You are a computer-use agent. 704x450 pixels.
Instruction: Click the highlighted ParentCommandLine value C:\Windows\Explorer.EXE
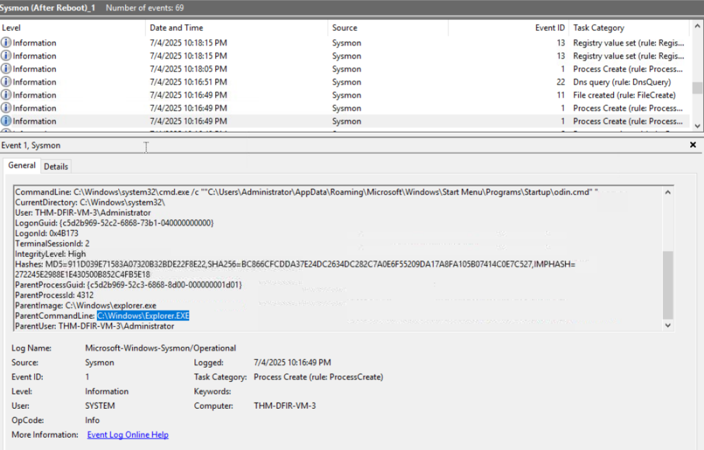(x=143, y=315)
